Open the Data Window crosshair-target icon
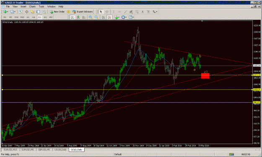The height and width of the screenshot is (157, 262). coord(26,12)
